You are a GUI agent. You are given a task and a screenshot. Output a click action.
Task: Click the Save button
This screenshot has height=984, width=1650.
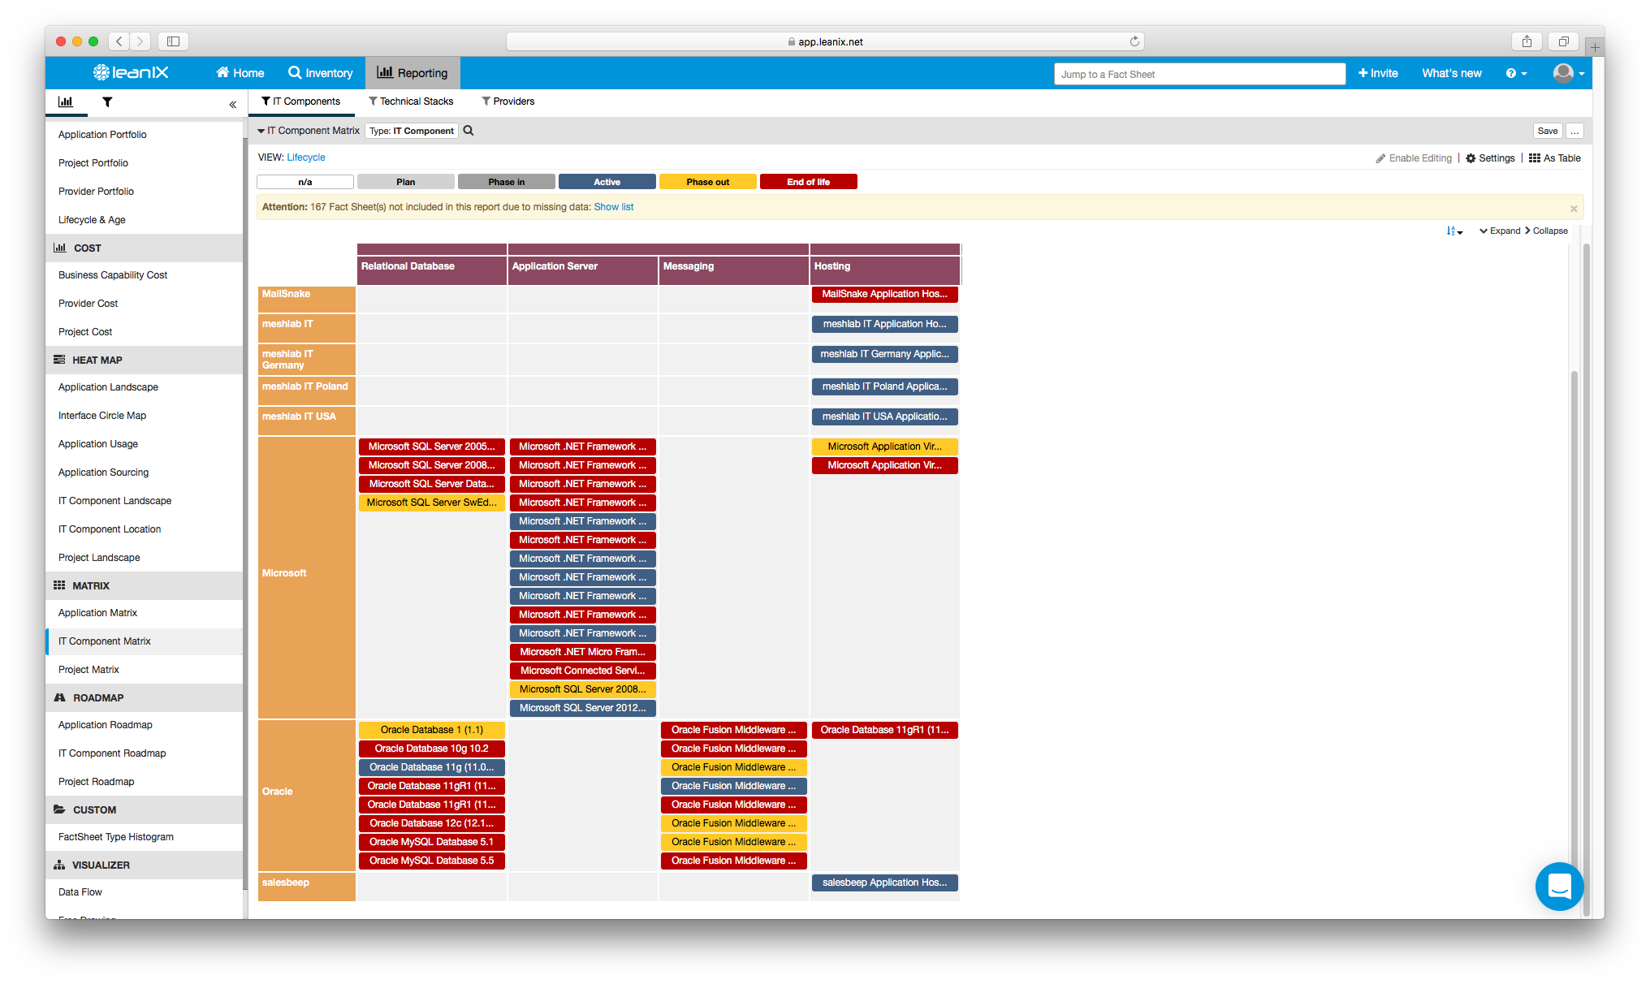point(1548,131)
